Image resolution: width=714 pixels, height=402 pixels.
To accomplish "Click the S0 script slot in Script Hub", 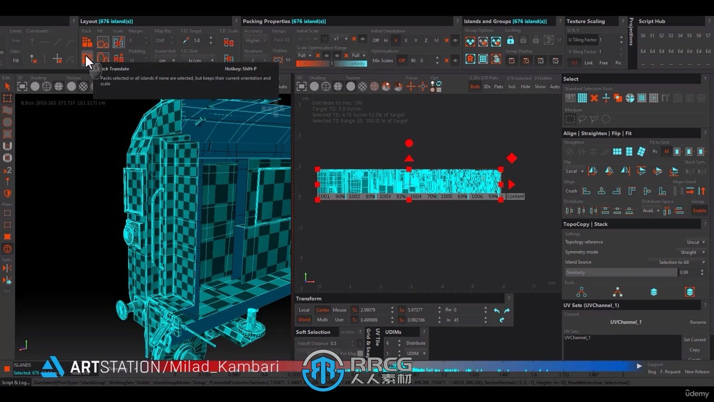I will (x=643, y=35).
